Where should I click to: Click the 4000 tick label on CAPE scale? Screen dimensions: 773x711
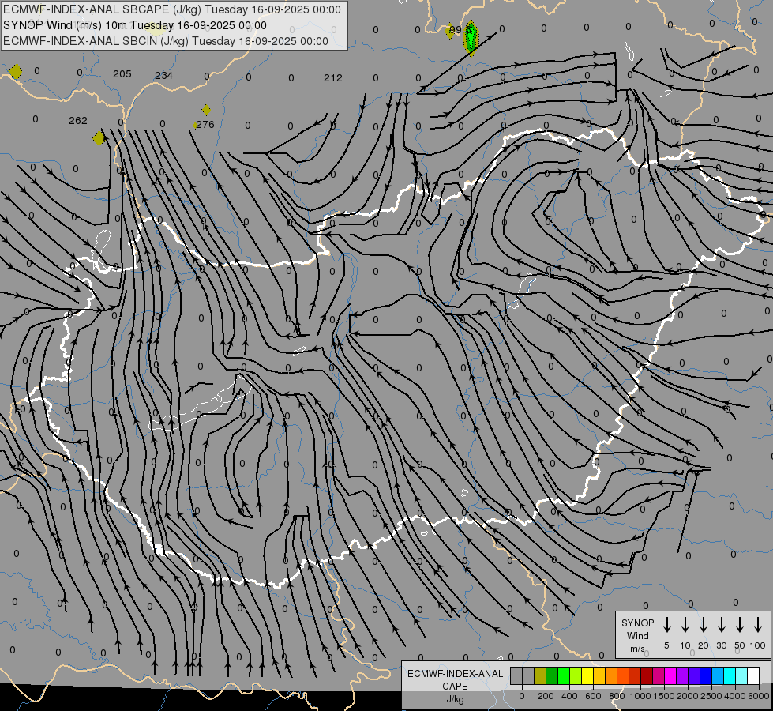click(x=735, y=696)
